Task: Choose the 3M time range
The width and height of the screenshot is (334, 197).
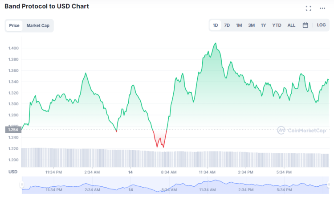Action: click(252, 25)
